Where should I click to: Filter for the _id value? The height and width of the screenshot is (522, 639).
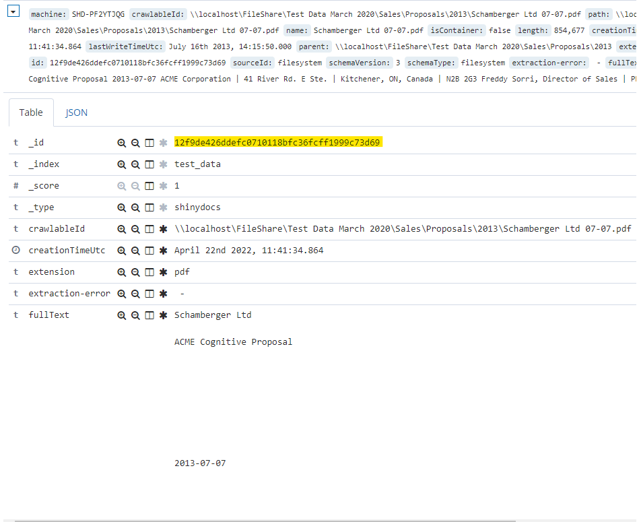[122, 143]
